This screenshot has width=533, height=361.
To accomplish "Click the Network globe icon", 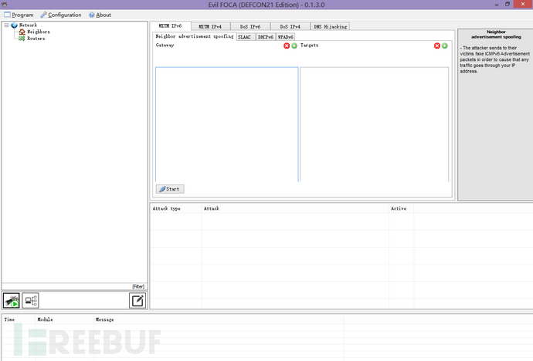I will coord(14,25).
